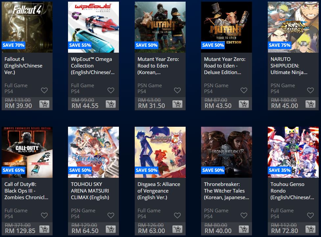321x237 pixels.
Task: Open the WipEout Omega Collection title link
Action: [93, 66]
